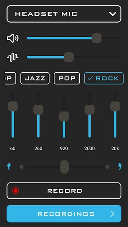Click the left-right balance slider knob

click(64, 167)
